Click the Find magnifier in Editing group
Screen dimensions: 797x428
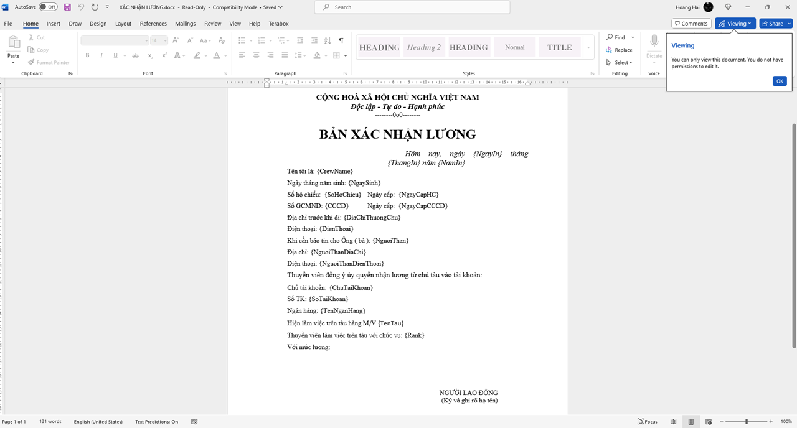610,37
